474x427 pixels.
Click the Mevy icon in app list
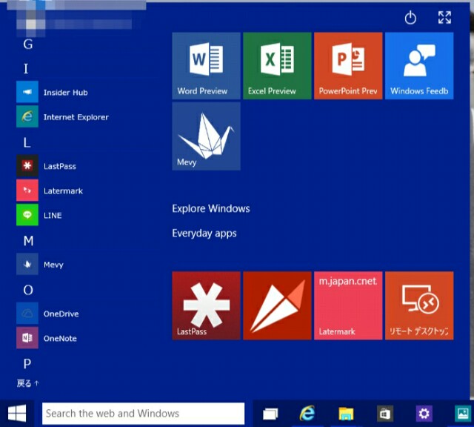[x=27, y=264]
